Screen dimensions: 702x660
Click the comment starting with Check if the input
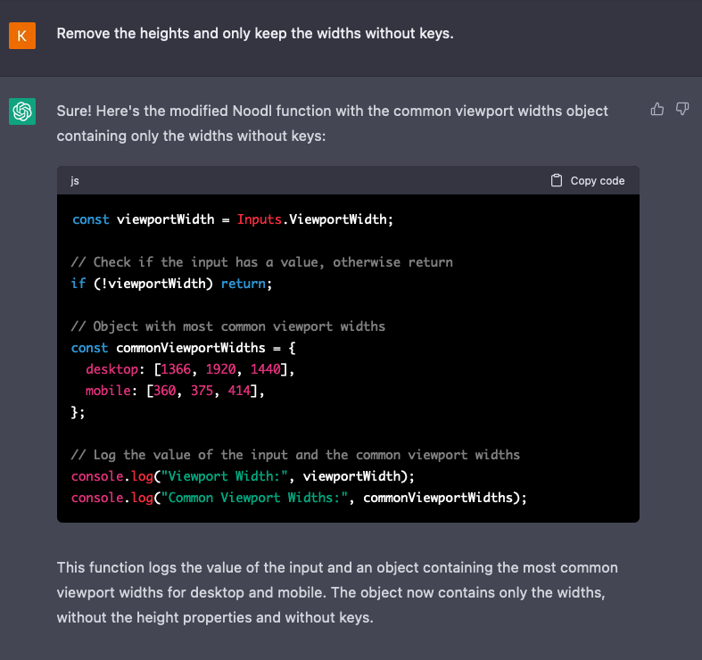(x=261, y=262)
